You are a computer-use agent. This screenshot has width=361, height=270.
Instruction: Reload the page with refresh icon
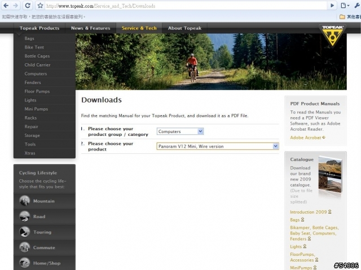[x=28, y=6]
